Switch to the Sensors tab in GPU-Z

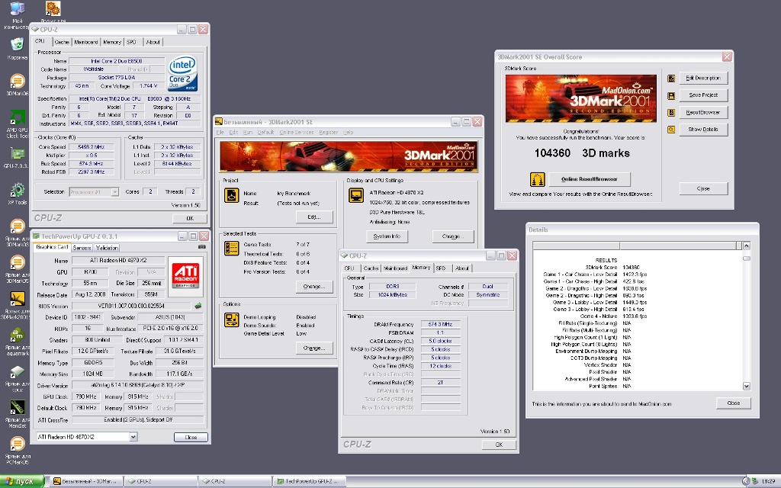[82, 248]
